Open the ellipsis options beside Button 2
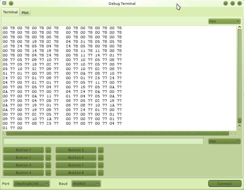Image resolution: width=244 pixels, height=190 pixels. click(48, 158)
